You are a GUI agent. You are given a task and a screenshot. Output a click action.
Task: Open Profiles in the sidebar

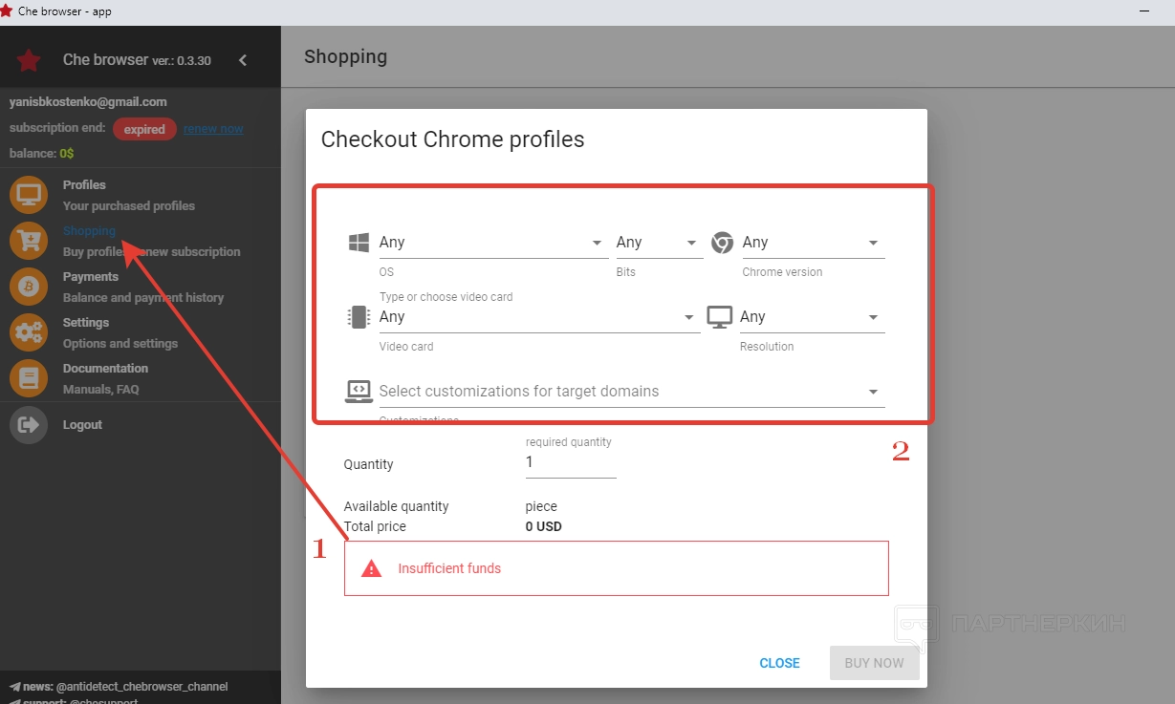pos(141,196)
